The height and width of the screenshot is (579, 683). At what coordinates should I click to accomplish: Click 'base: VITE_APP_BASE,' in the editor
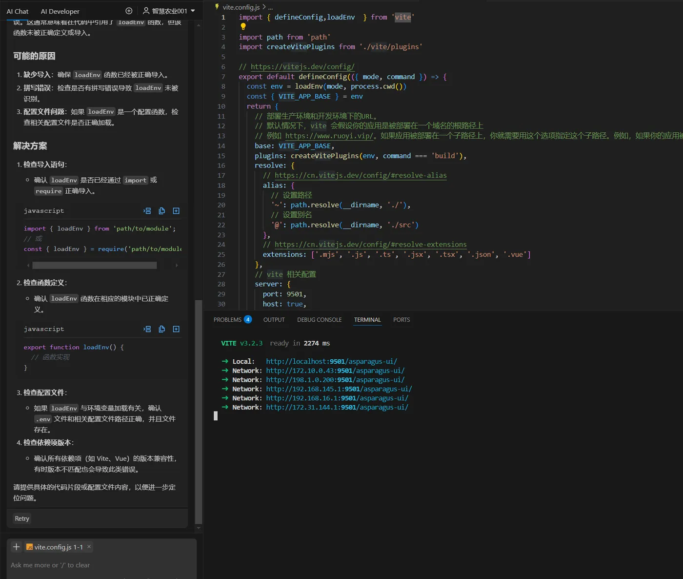[x=295, y=146]
